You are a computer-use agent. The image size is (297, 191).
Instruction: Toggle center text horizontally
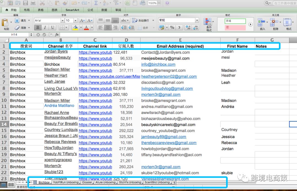click(x=108, y=28)
